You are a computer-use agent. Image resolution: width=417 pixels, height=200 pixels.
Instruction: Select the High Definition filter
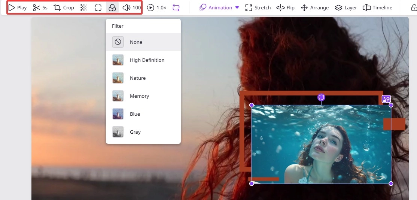pos(143,60)
